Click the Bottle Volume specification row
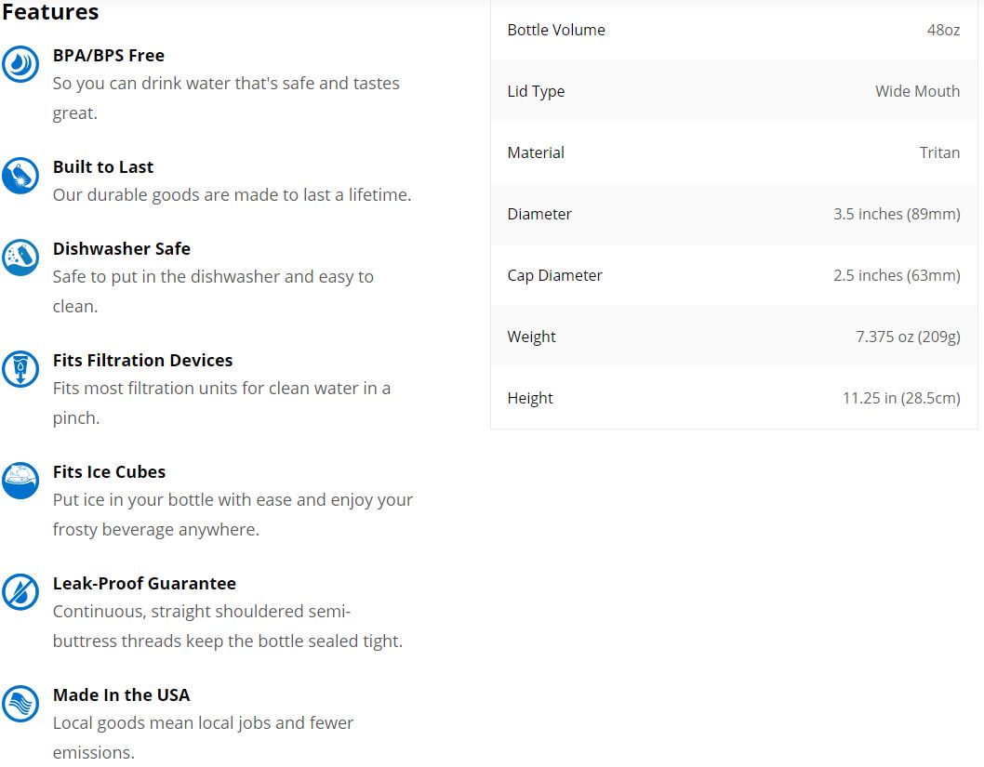This screenshot has height=767, width=984. coord(734,30)
